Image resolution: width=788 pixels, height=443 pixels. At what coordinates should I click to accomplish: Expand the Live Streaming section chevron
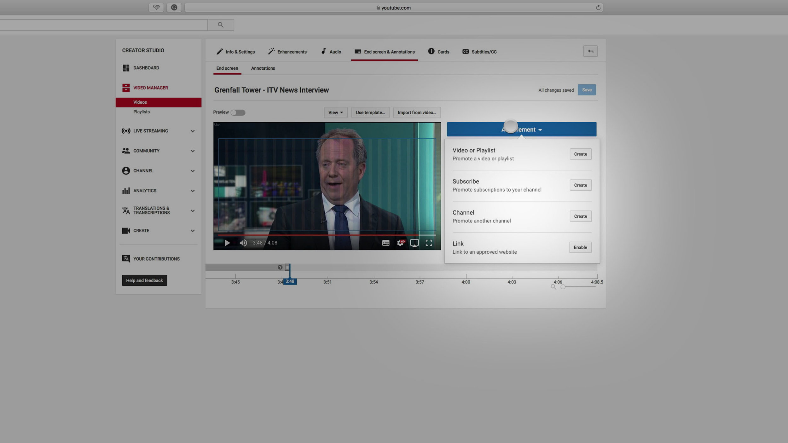pos(193,131)
